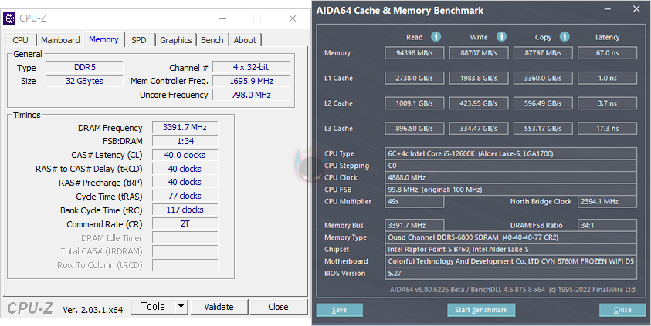Click the Memory Latency 67.0 ns field
The height and width of the screenshot is (326, 651).
[x=608, y=53]
